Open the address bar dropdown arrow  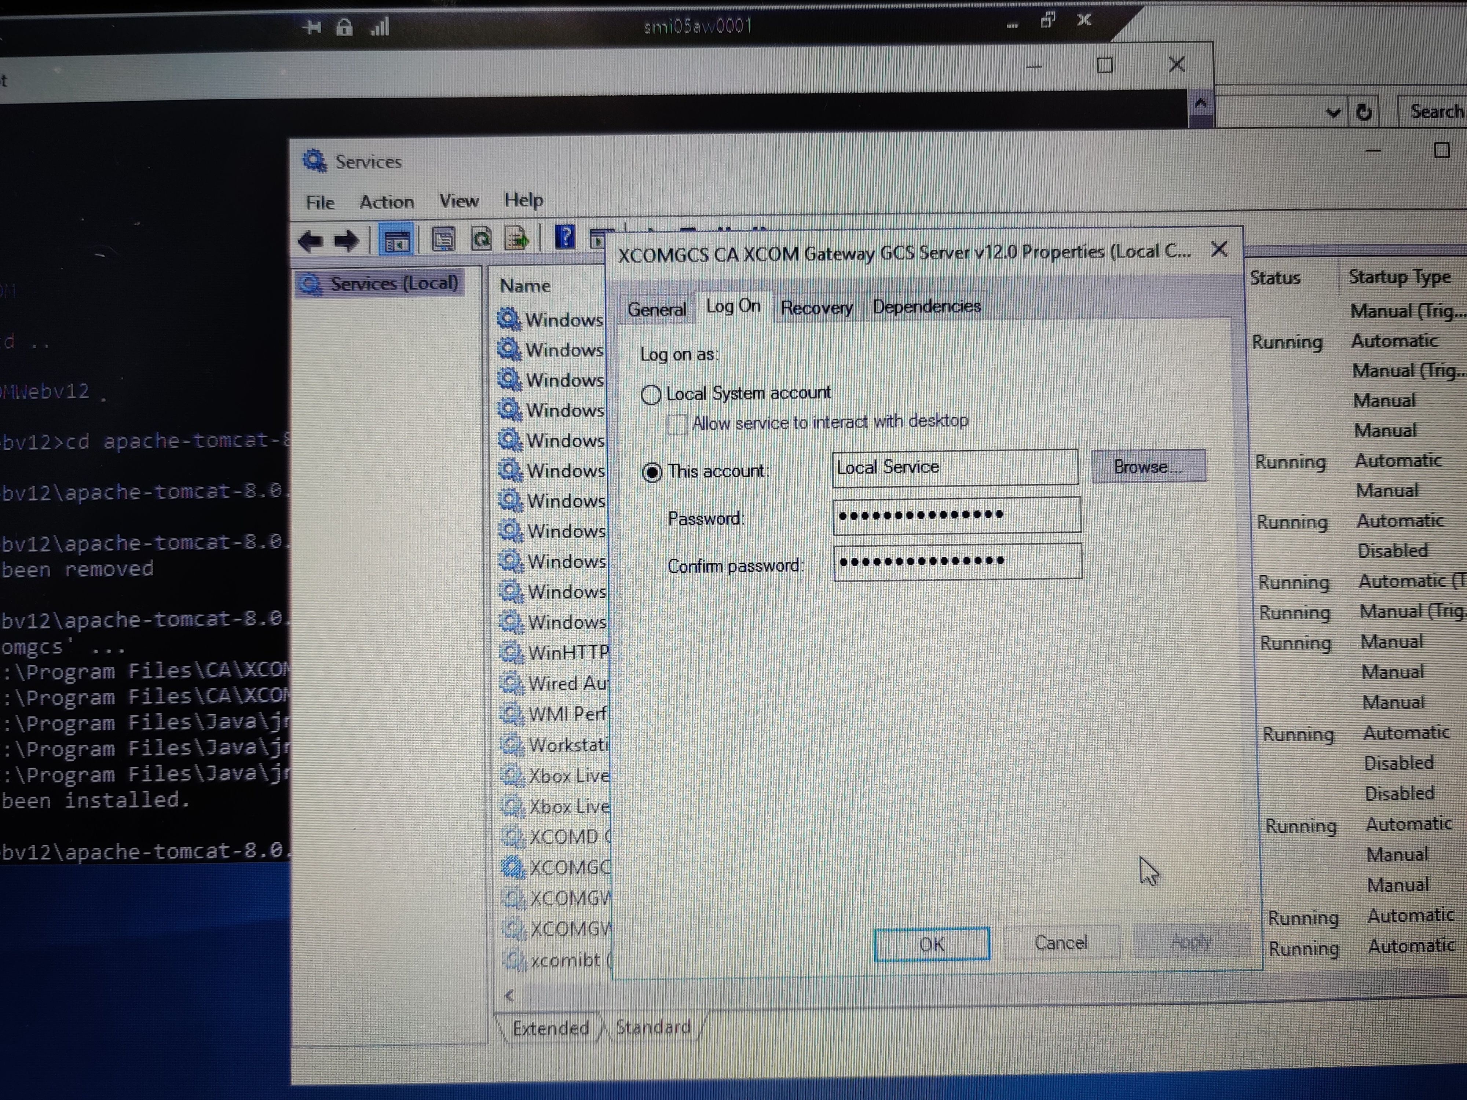tap(1334, 113)
